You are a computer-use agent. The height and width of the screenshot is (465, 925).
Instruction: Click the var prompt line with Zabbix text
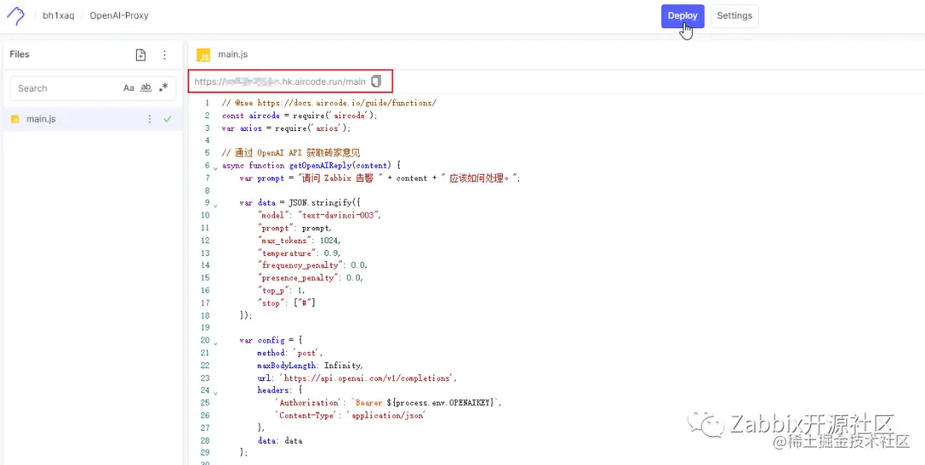380,178
